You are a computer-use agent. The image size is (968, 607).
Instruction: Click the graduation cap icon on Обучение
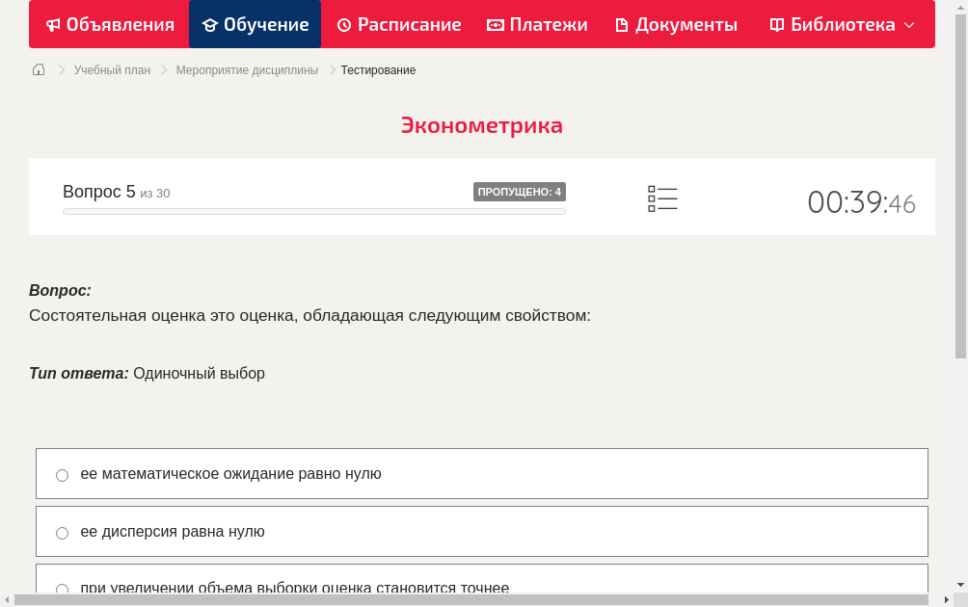click(208, 24)
